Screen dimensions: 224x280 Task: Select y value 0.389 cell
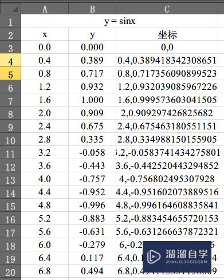pyautogui.click(x=92, y=60)
